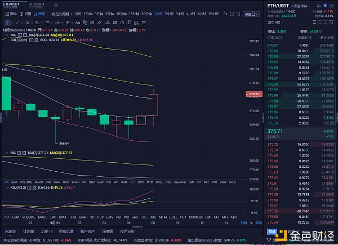Collapse the MA legend chevron on main chart
The height and width of the screenshot is (245, 338).
(x=7, y=35)
